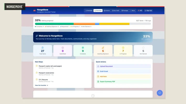Click the sparkle icon beside Welcome to NorgeMove
This screenshot has height=104, width=186.
(37, 36)
